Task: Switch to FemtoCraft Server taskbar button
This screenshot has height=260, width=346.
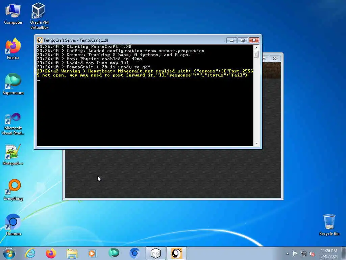Action: point(177,253)
